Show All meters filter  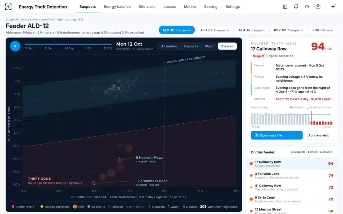[169, 46]
